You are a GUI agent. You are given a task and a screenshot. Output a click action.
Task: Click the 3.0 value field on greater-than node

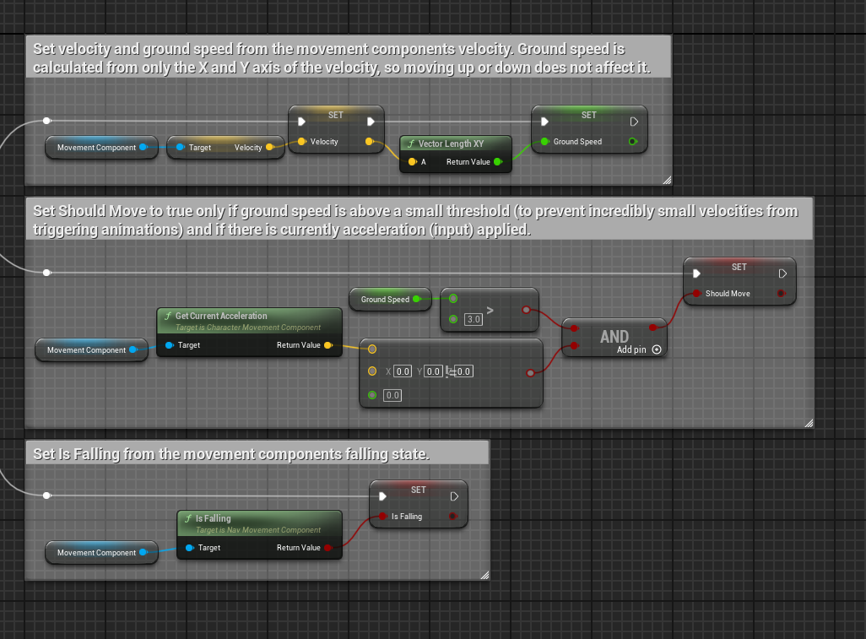click(474, 320)
